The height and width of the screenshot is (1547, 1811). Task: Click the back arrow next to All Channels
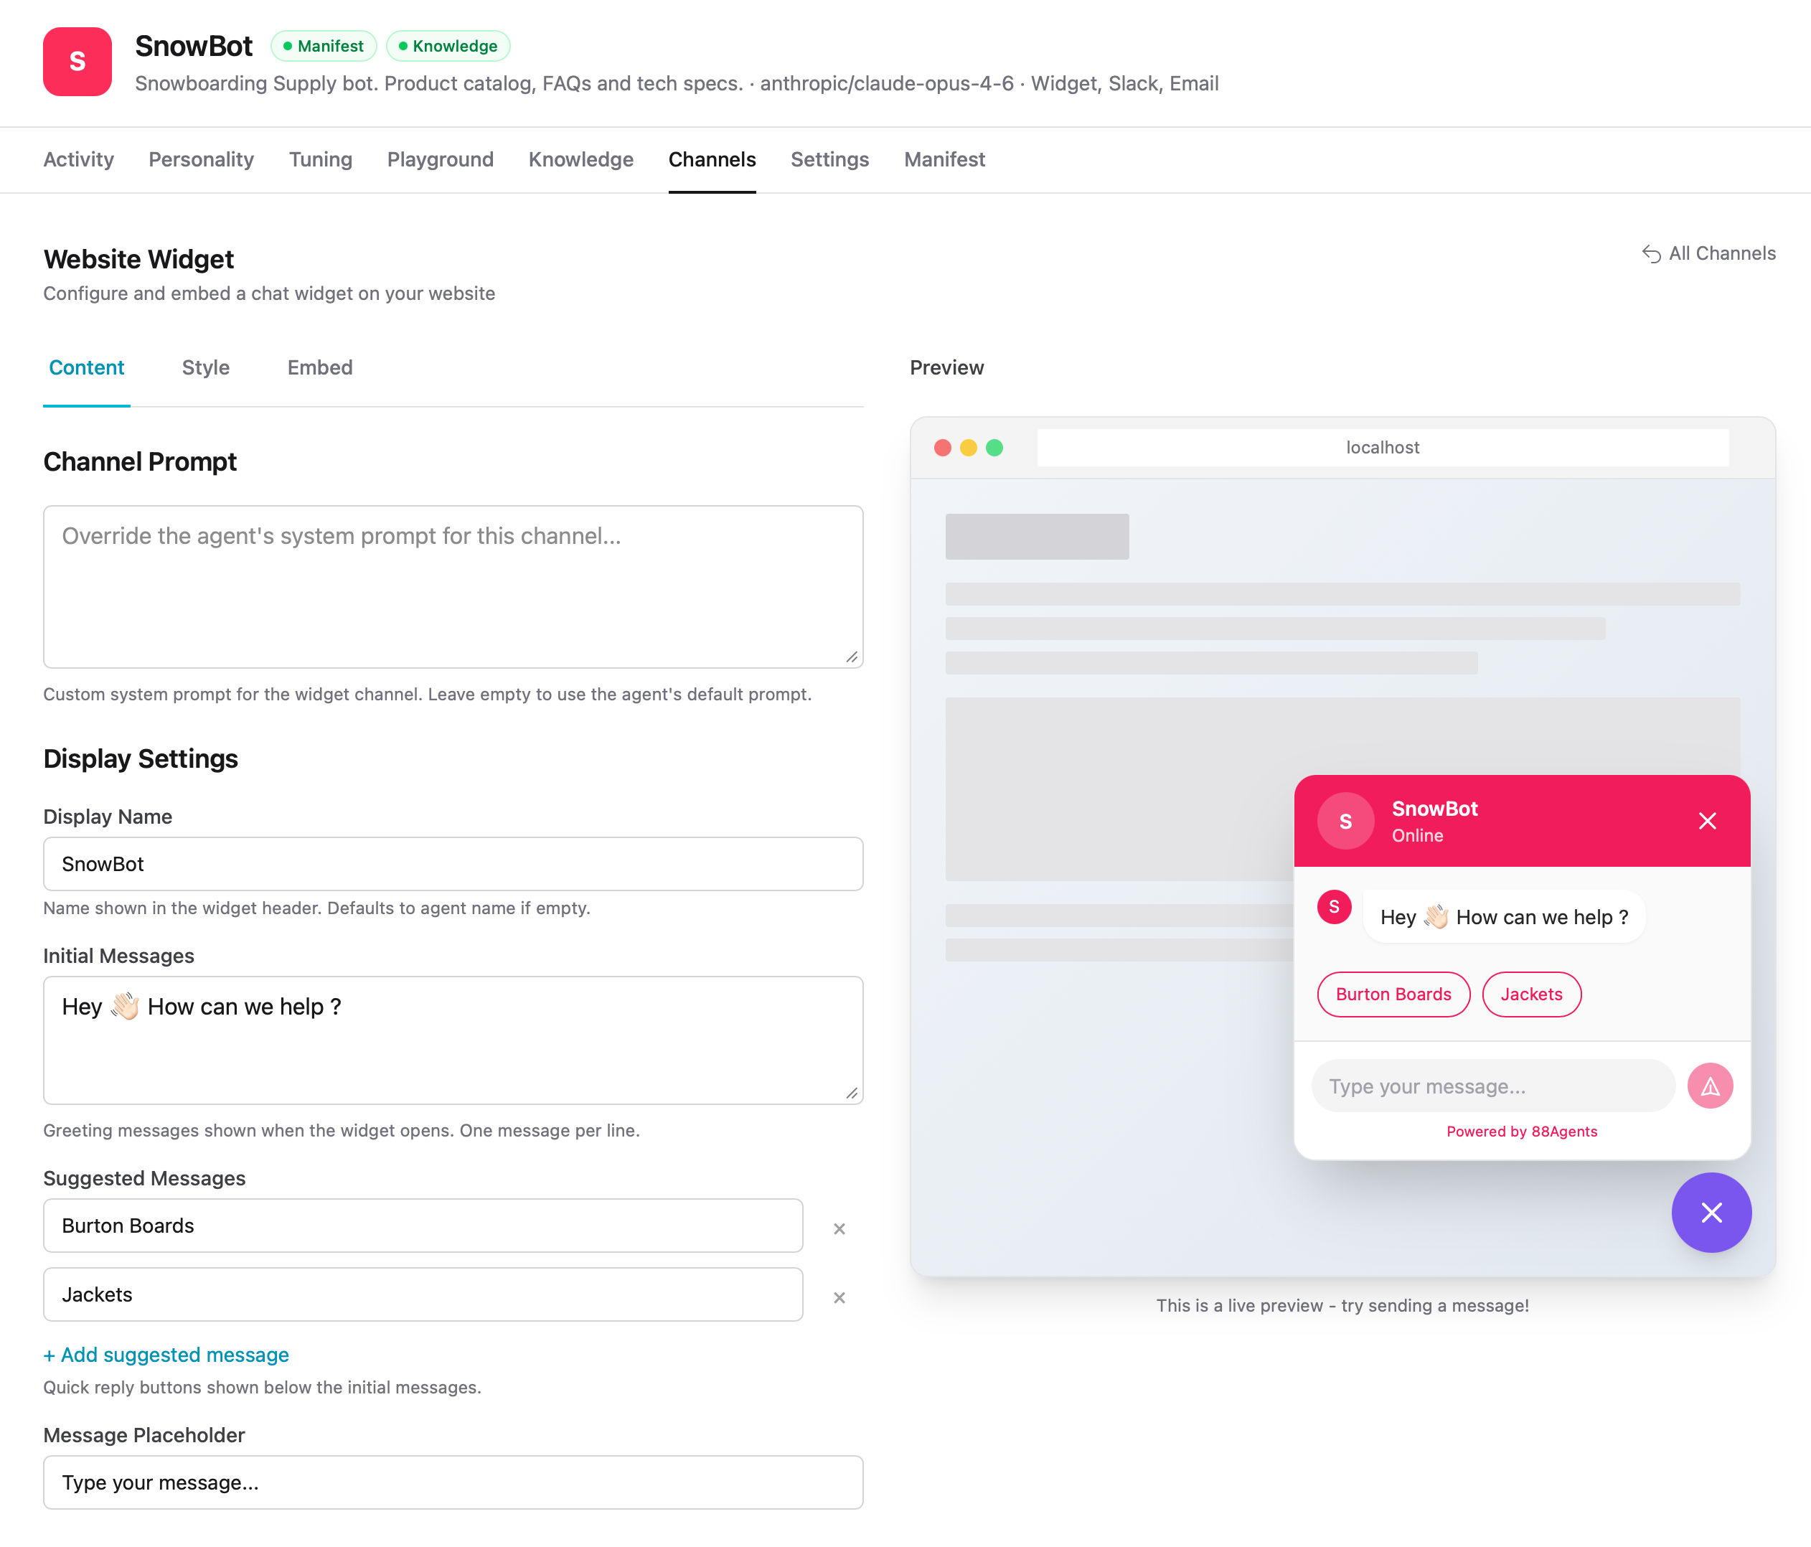(x=1650, y=253)
